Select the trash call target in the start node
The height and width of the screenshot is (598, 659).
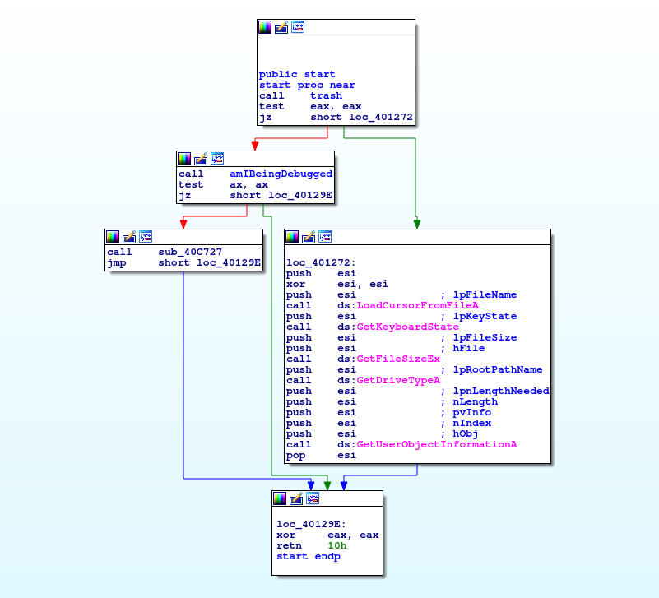point(327,95)
